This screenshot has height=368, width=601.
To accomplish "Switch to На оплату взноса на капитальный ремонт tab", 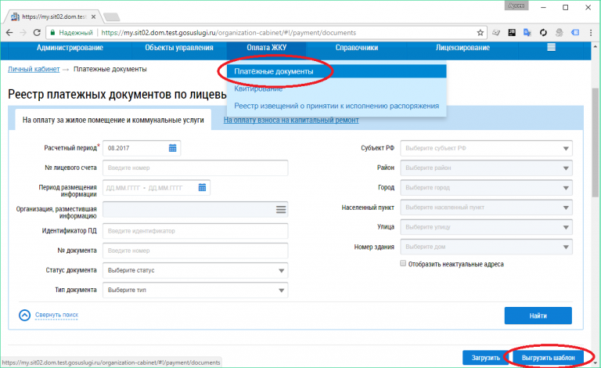I will (x=291, y=120).
